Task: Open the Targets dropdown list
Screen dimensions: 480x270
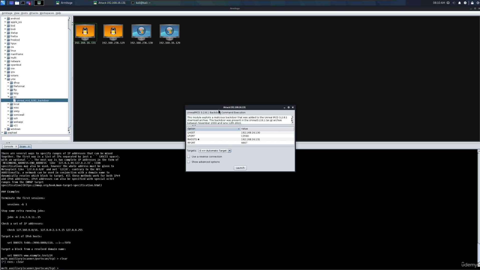Action: (x=229, y=151)
